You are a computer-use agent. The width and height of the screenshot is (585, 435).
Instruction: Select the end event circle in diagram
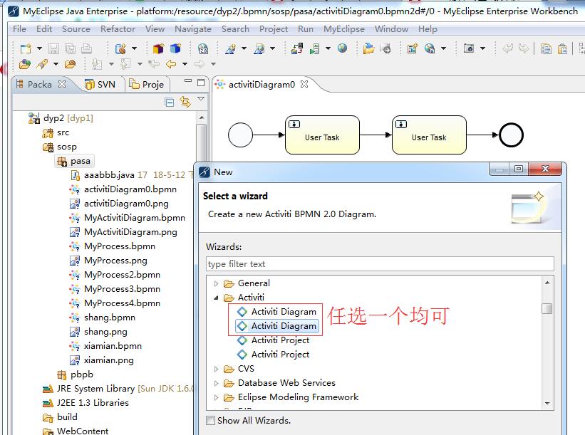pos(511,135)
